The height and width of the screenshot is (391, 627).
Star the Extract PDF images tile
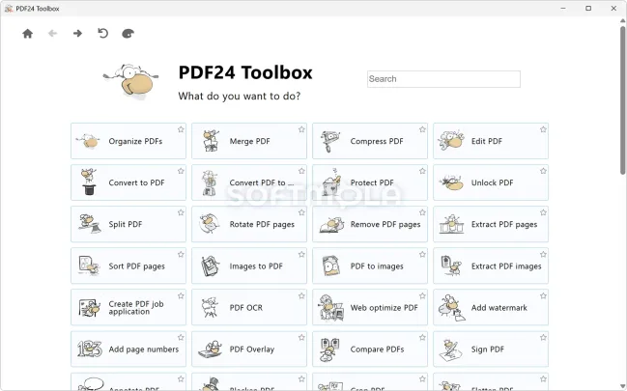tap(543, 254)
